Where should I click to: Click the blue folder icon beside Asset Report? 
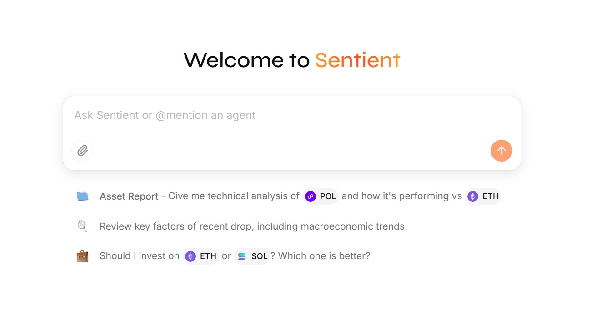click(82, 196)
